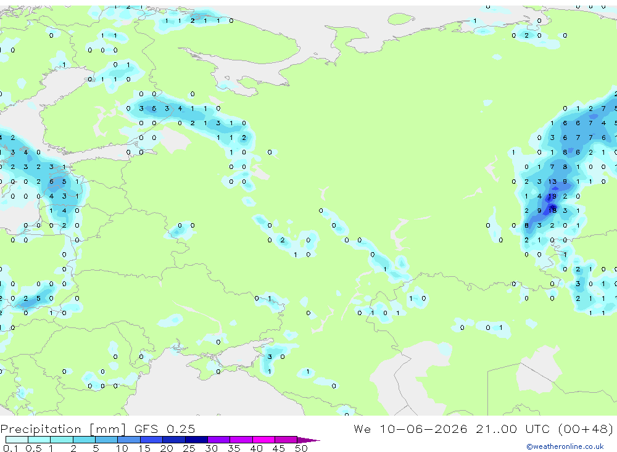
Task: Click the 'GFS 0.25' model label
Action: (x=165, y=429)
